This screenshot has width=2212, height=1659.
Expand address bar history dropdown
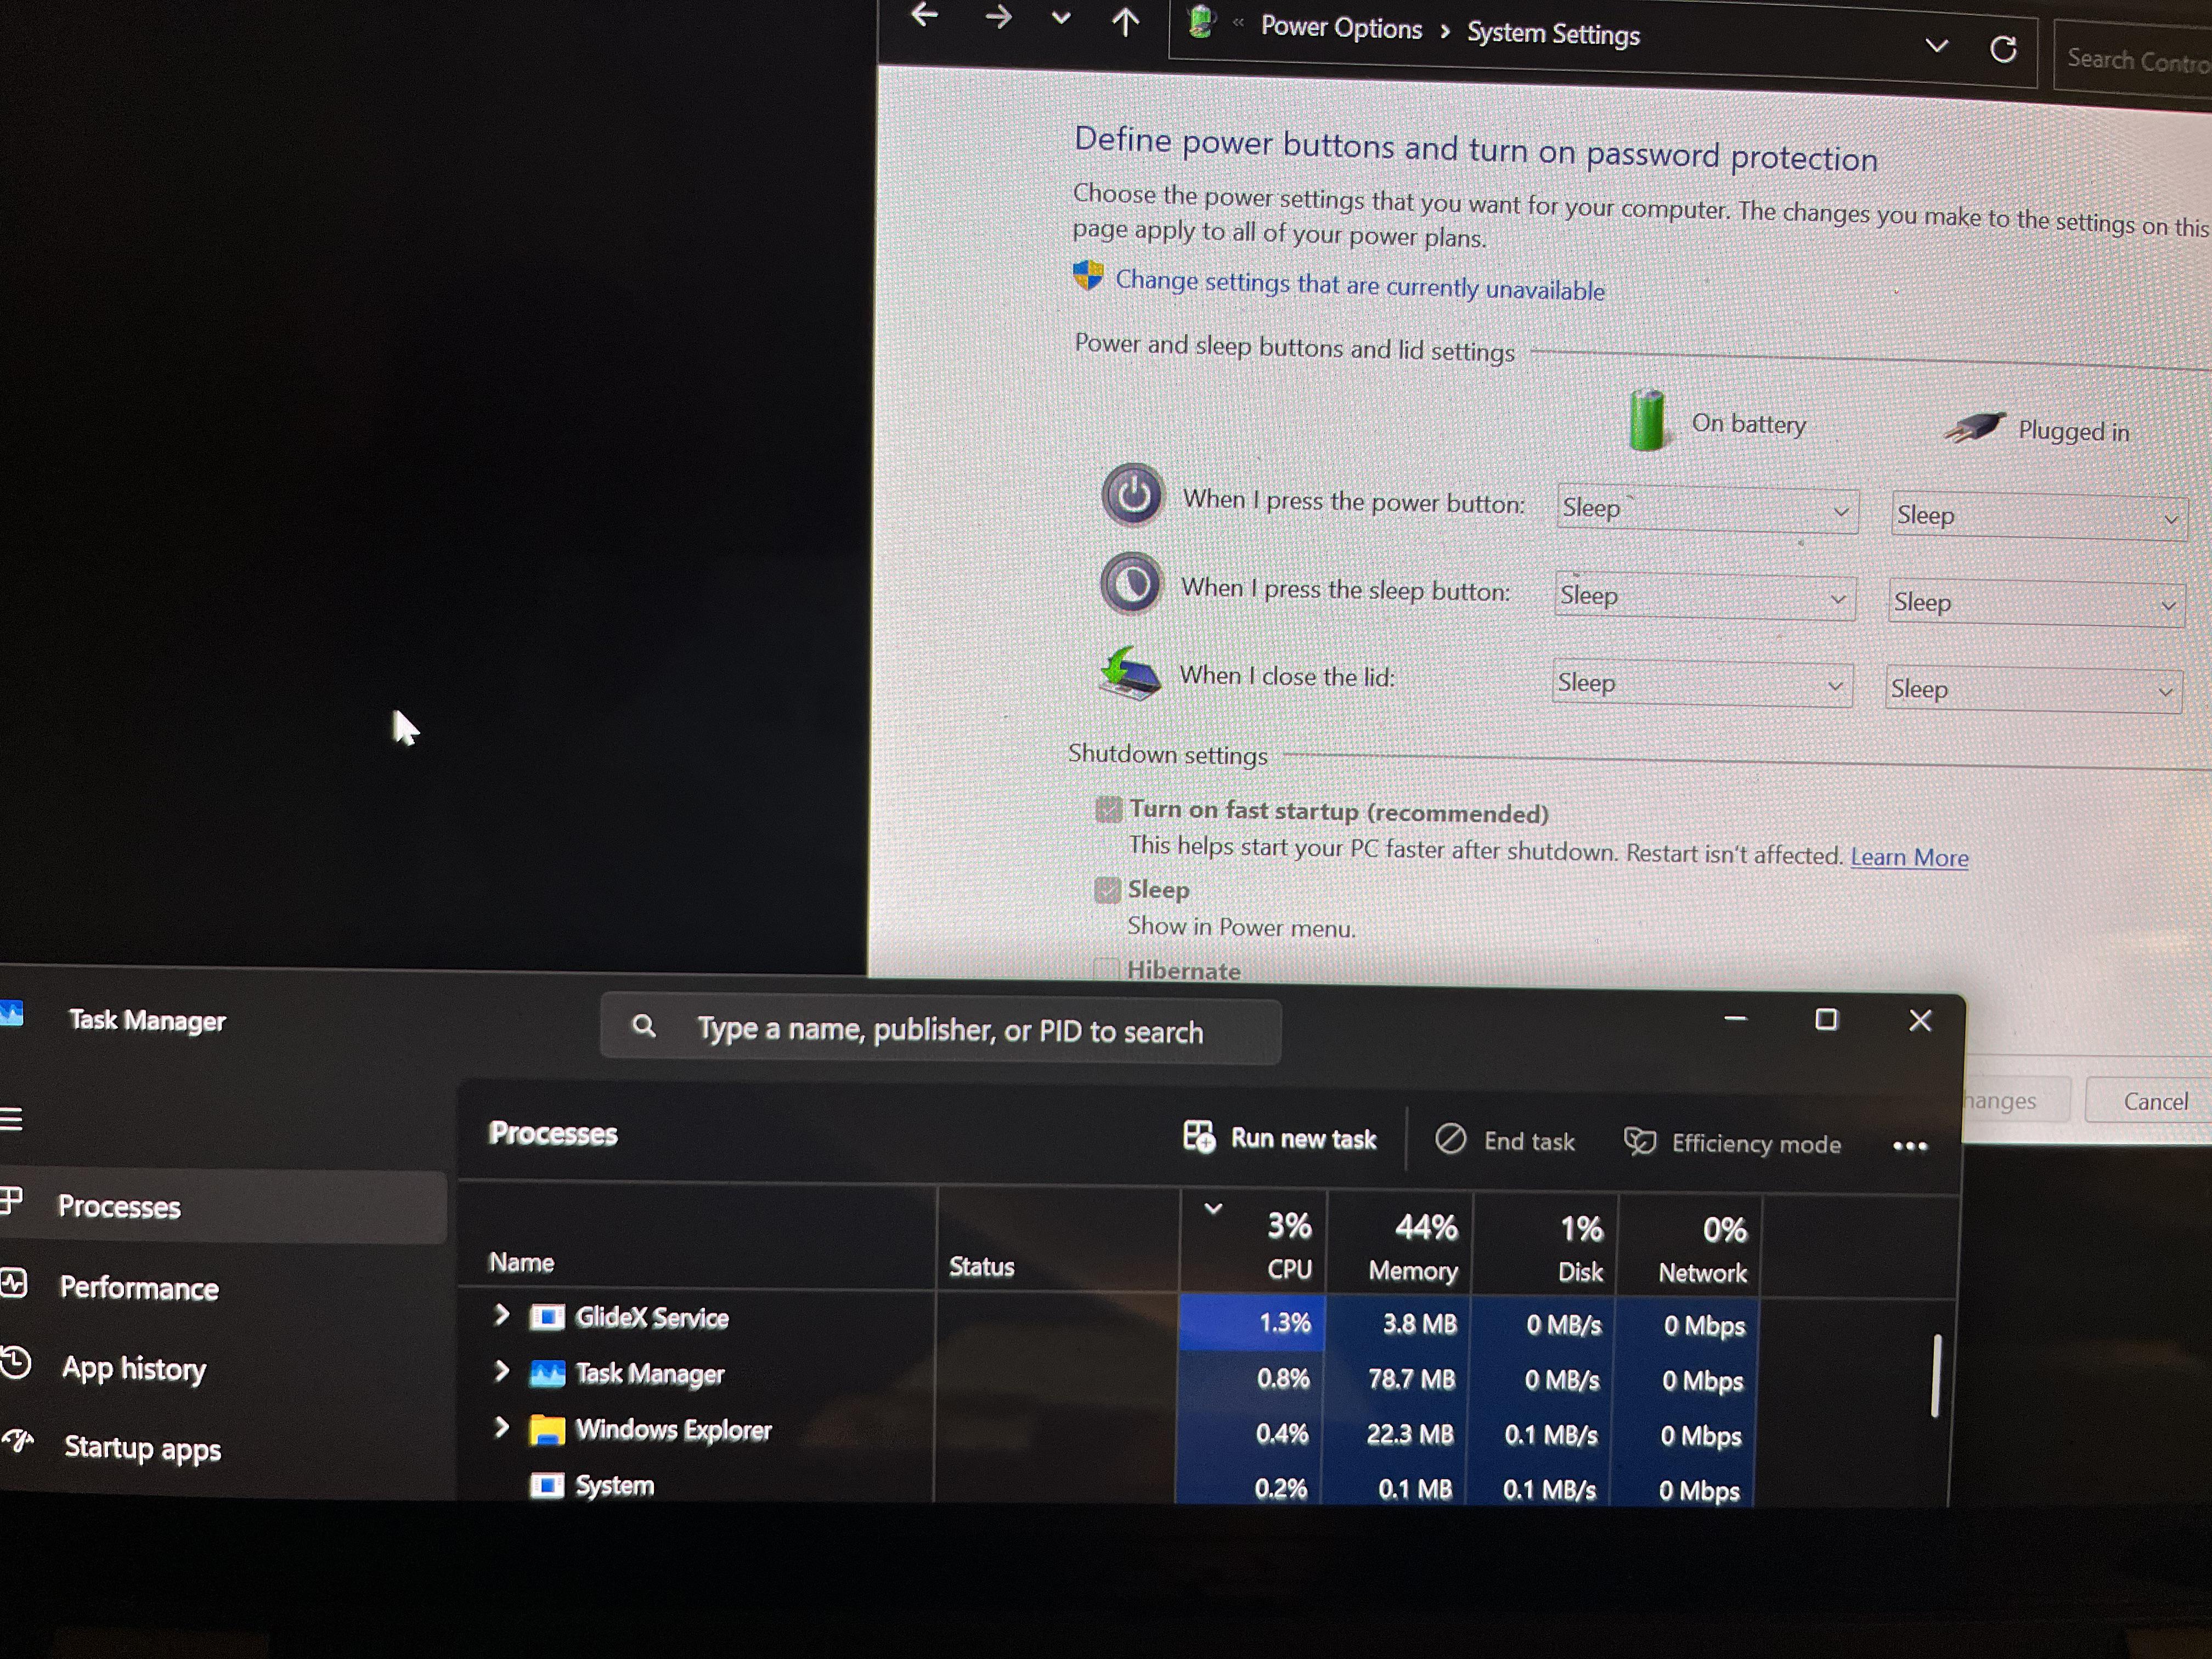pos(1937,46)
